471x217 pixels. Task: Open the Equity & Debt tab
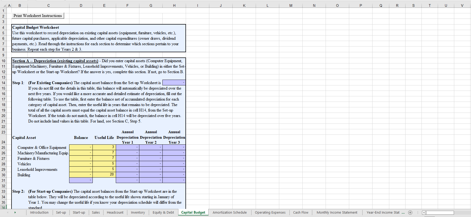tap(163, 213)
